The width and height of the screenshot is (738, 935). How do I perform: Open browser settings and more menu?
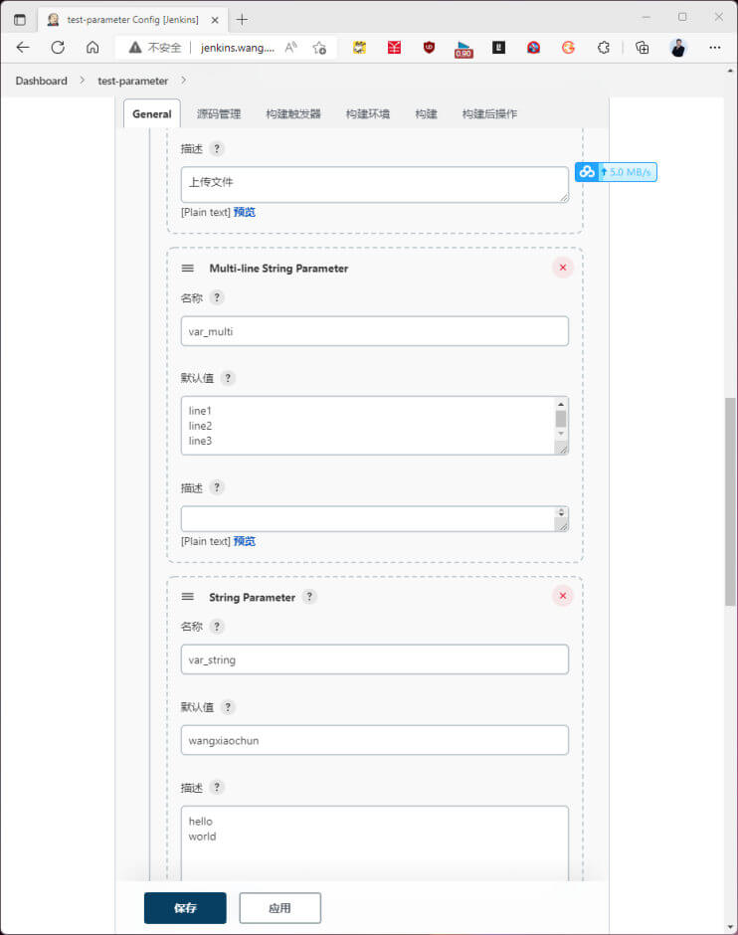point(715,47)
